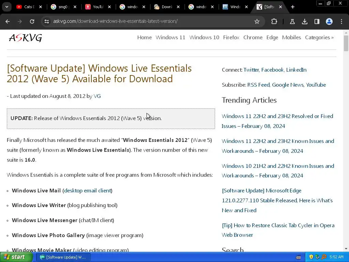Click the AskVG site logo
The height and width of the screenshot is (262, 349).
25,38
